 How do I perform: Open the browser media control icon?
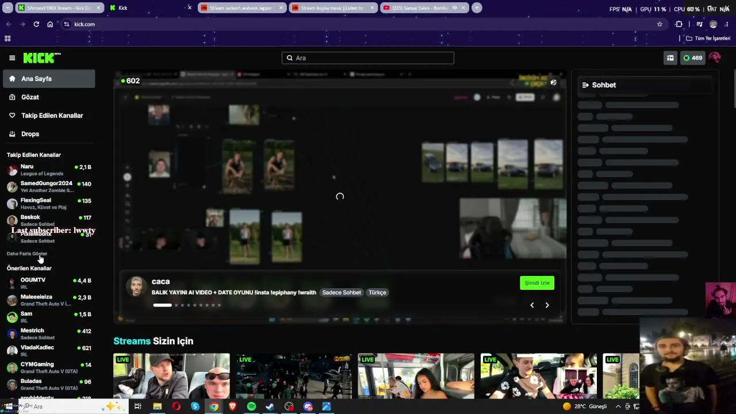point(699,24)
